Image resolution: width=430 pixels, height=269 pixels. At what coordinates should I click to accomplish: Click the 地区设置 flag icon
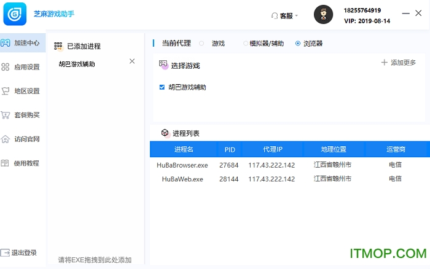(x=5, y=91)
